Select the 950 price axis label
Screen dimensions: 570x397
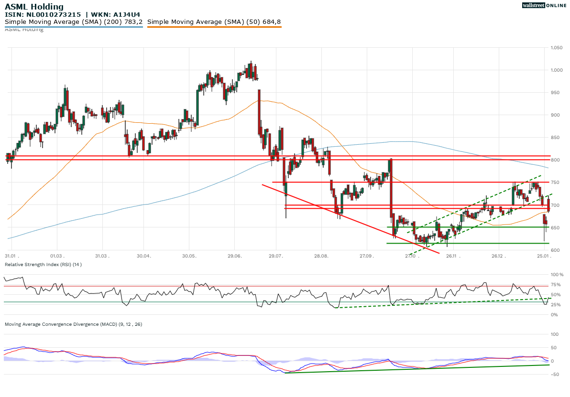tap(555, 93)
